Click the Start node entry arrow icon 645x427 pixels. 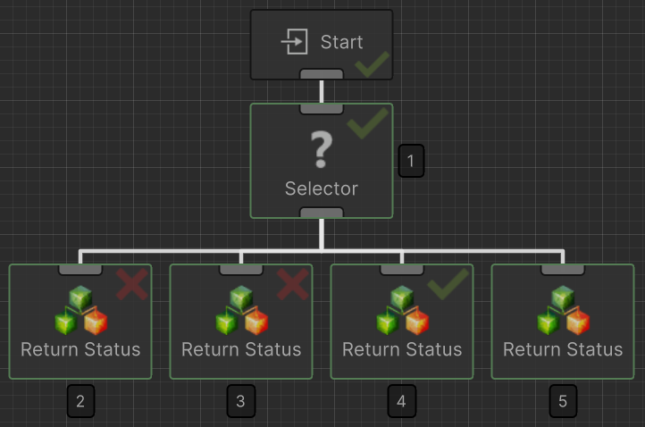point(294,42)
